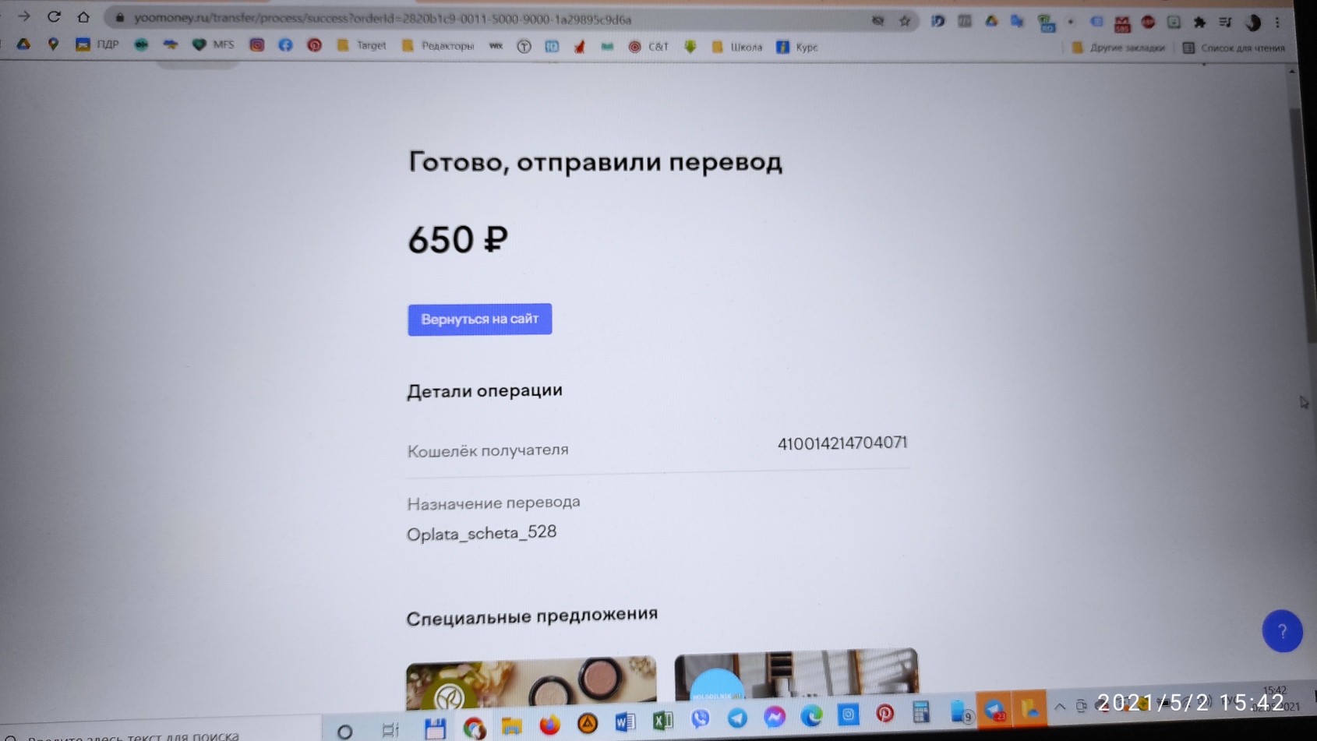1317x741 pixels.
Task: Open Firefox from the taskbar
Action: click(549, 725)
